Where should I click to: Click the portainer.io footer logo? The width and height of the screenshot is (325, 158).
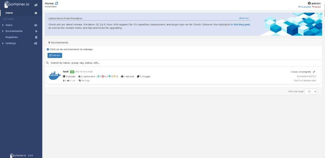(x=18, y=155)
